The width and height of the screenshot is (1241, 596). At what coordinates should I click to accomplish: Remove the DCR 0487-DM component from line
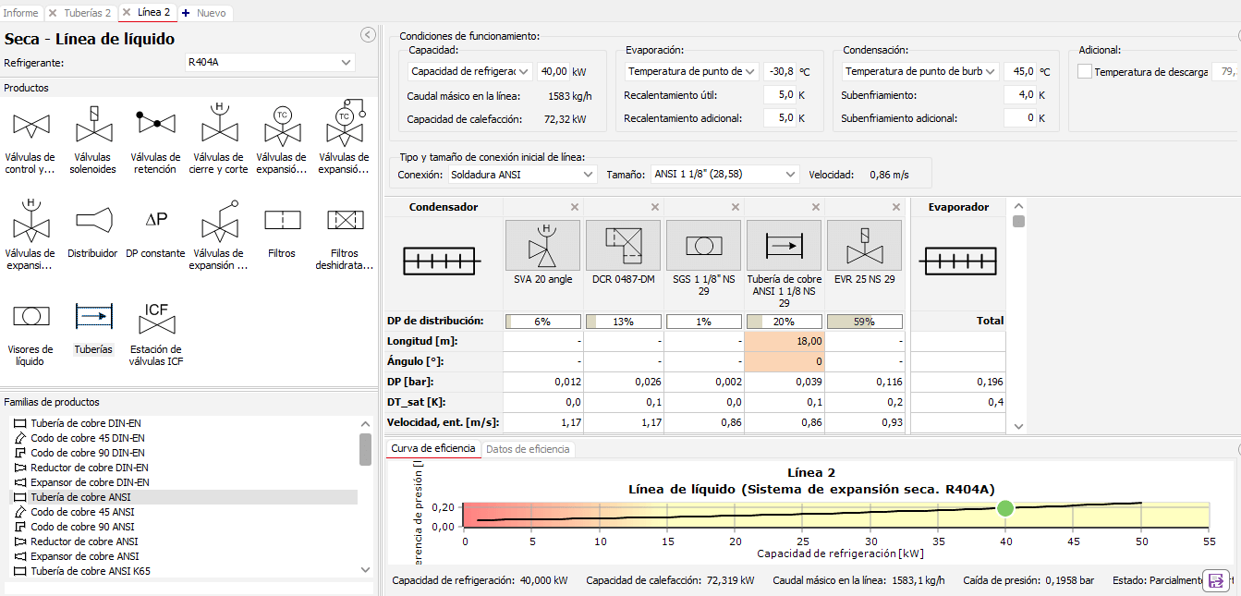[655, 207]
